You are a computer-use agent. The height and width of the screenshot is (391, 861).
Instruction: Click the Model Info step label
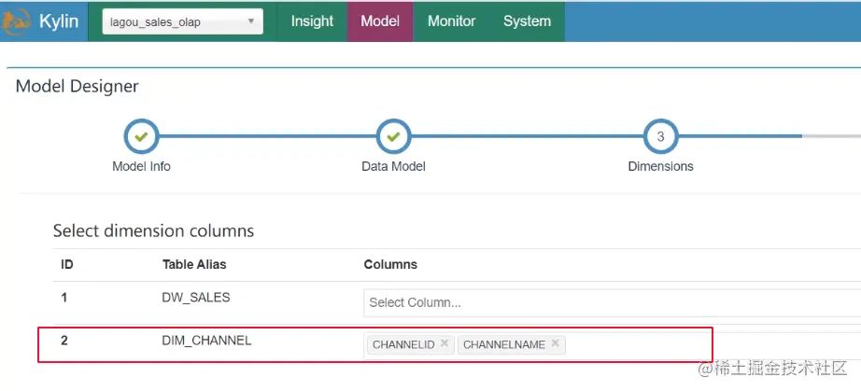pos(141,166)
